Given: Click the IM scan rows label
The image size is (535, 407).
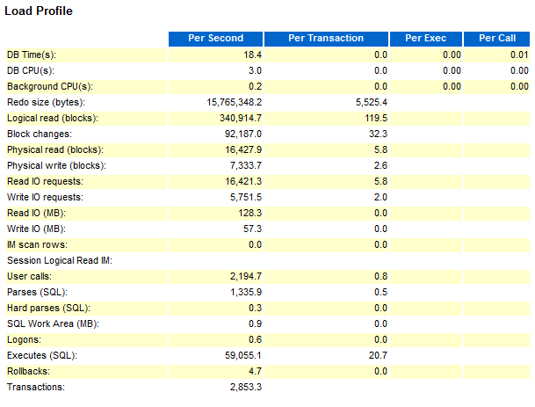Looking at the screenshot, I should (x=37, y=244).
